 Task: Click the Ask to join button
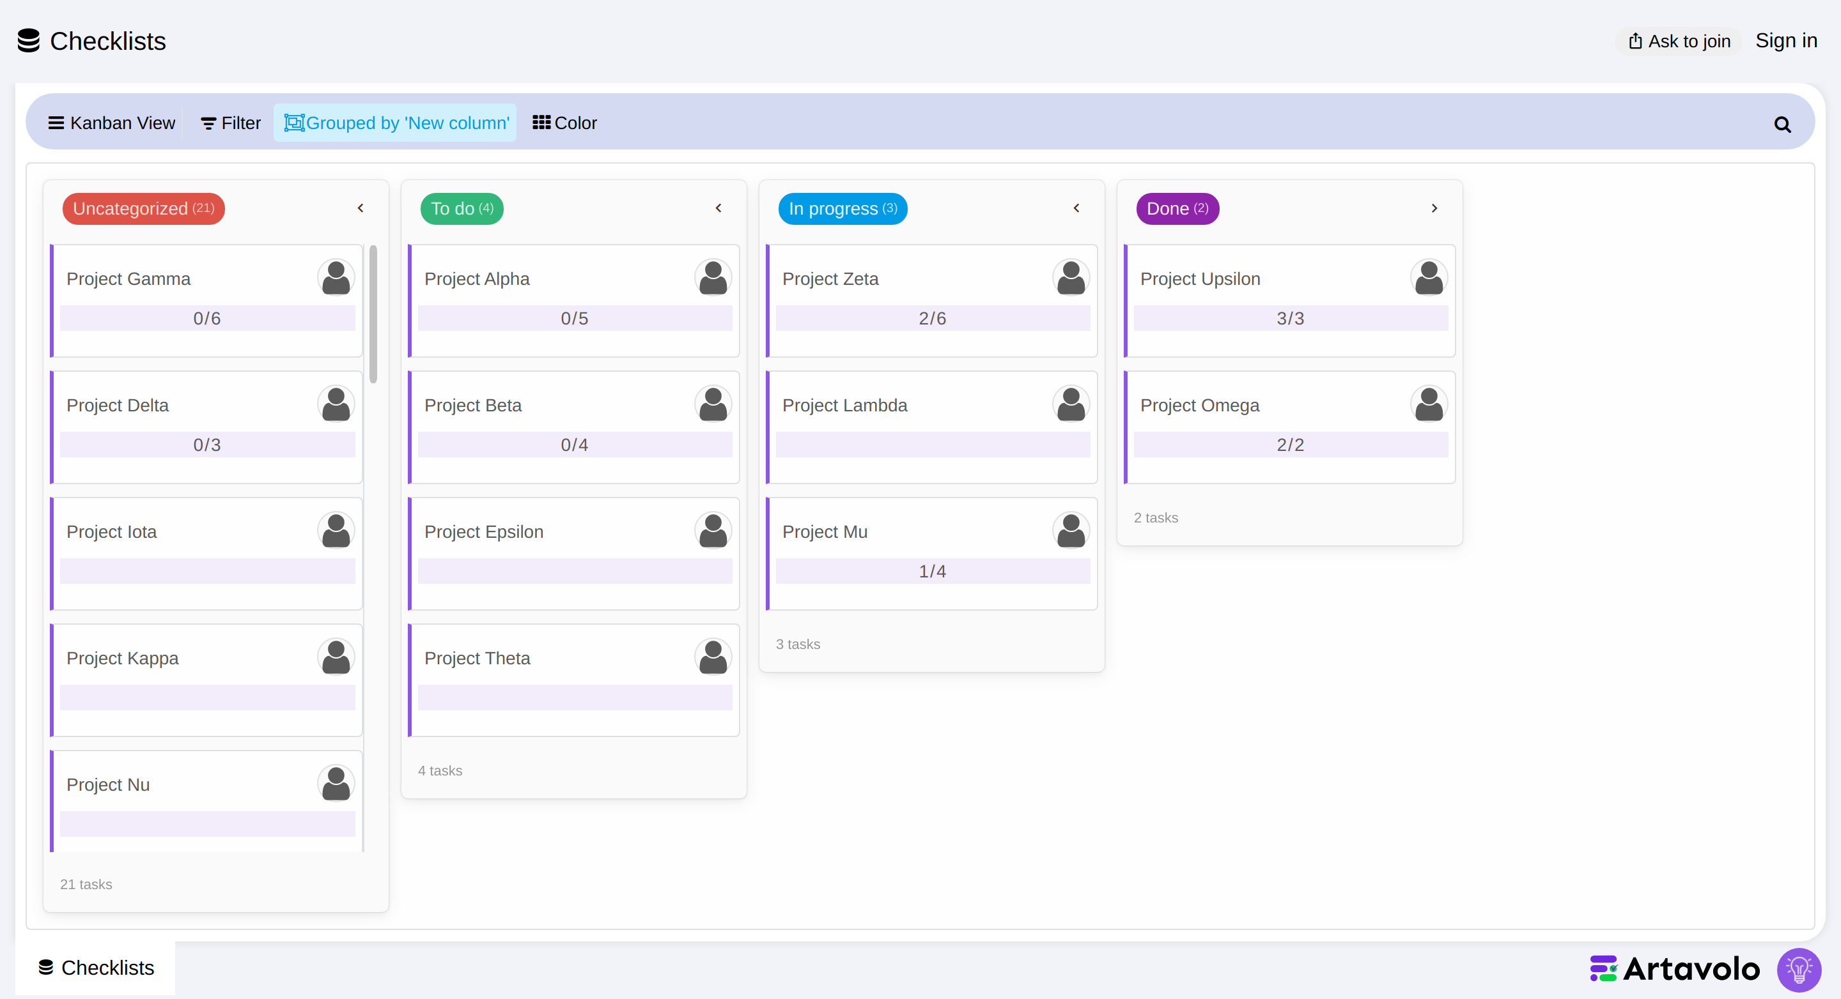coord(1679,42)
